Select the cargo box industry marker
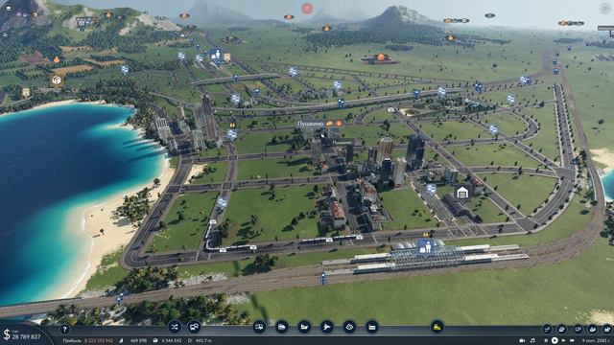614x345 pixels. point(57,80)
